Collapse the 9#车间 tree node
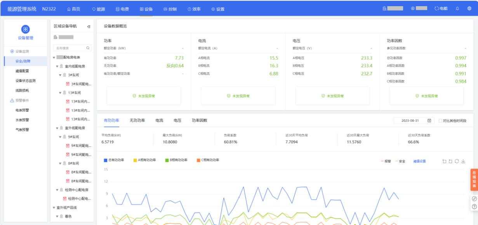This screenshot has height=225, width=478. tap(60, 137)
